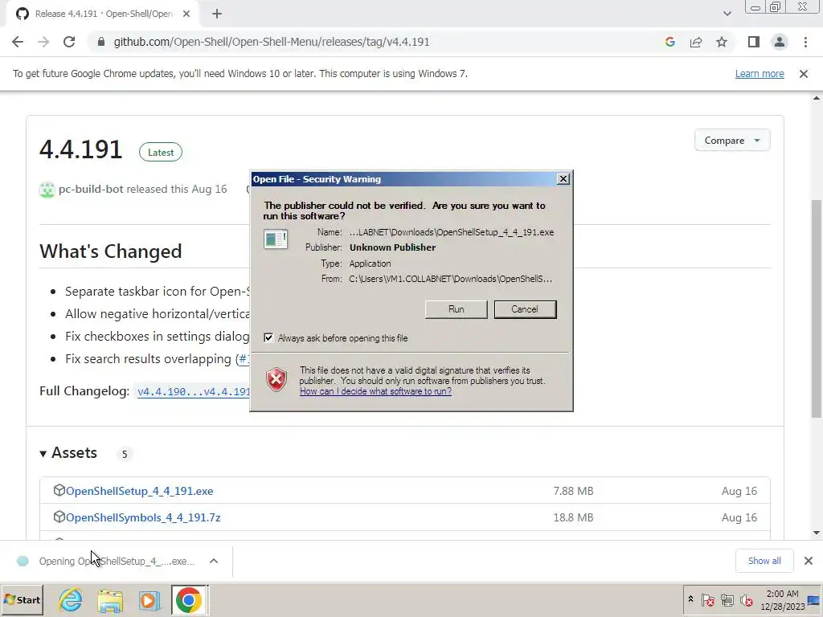Toggle the Chrome side panel icon
This screenshot has width=823, height=617.
[754, 42]
